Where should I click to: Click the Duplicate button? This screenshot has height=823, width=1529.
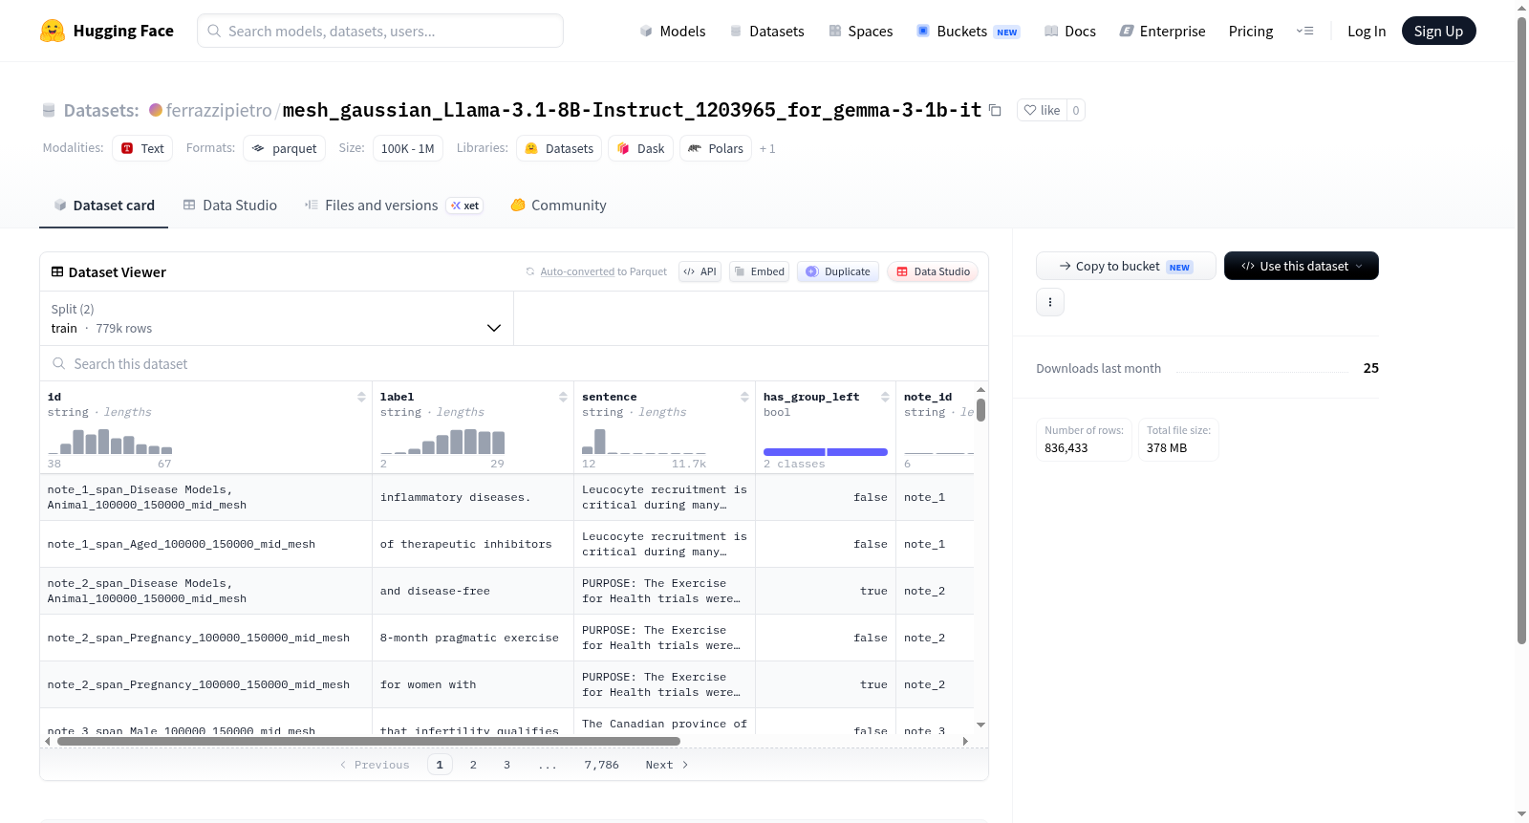[x=838, y=271]
